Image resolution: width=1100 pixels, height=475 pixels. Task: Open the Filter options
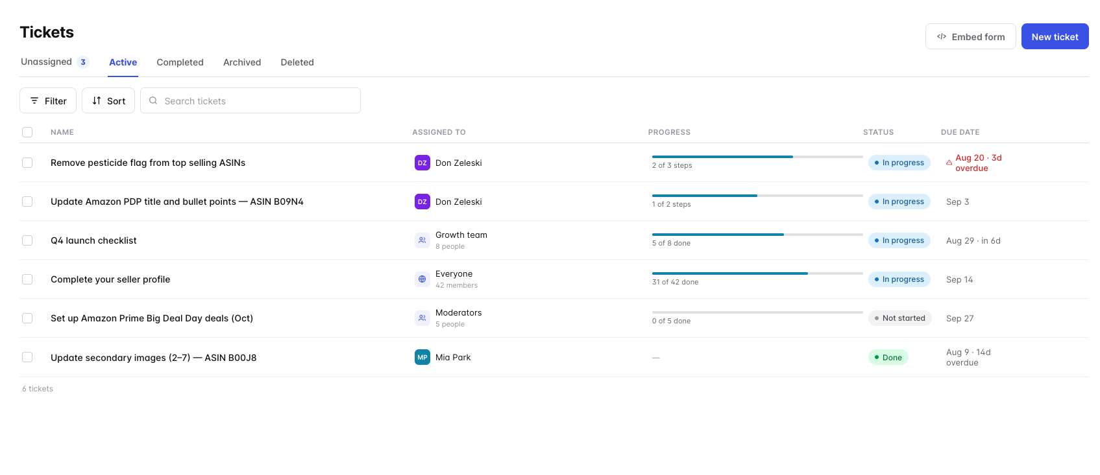click(48, 100)
